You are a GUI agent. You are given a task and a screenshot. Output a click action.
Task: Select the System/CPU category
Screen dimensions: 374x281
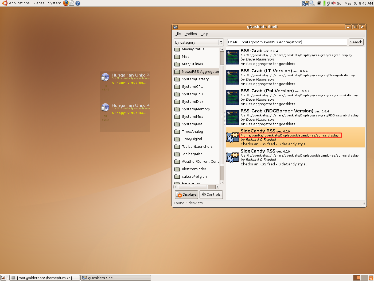[197, 87]
